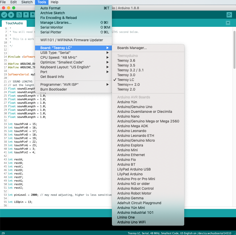Viewport: 236px width, 235px height.
Task: Choose Arduino Esplora board
Action: pyautogui.click(x=148, y=145)
